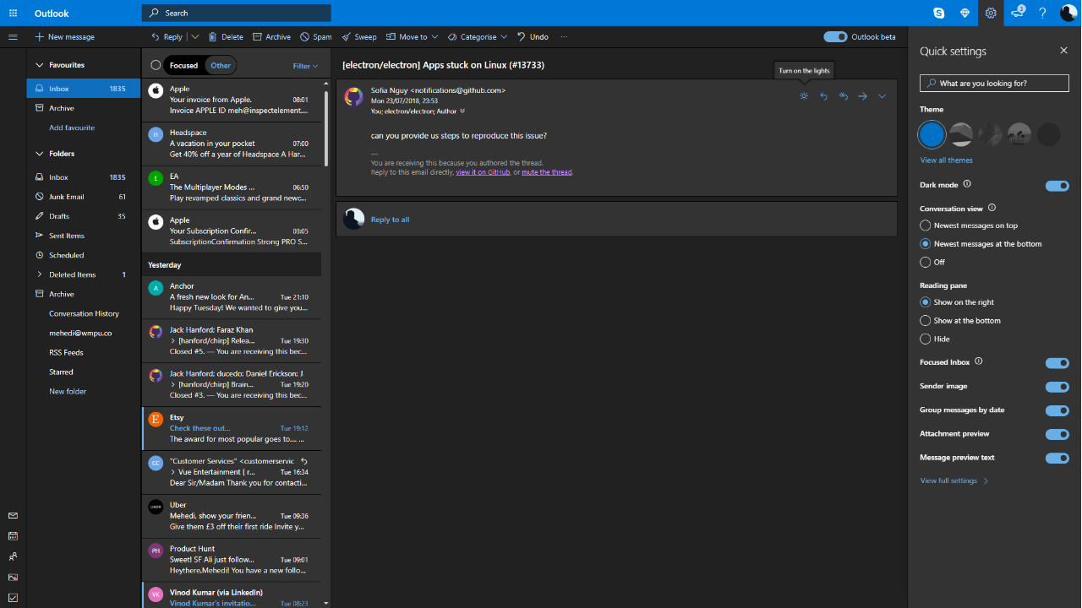Open Skype from the header bar
1082x608 pixels.
coord(939,13)
